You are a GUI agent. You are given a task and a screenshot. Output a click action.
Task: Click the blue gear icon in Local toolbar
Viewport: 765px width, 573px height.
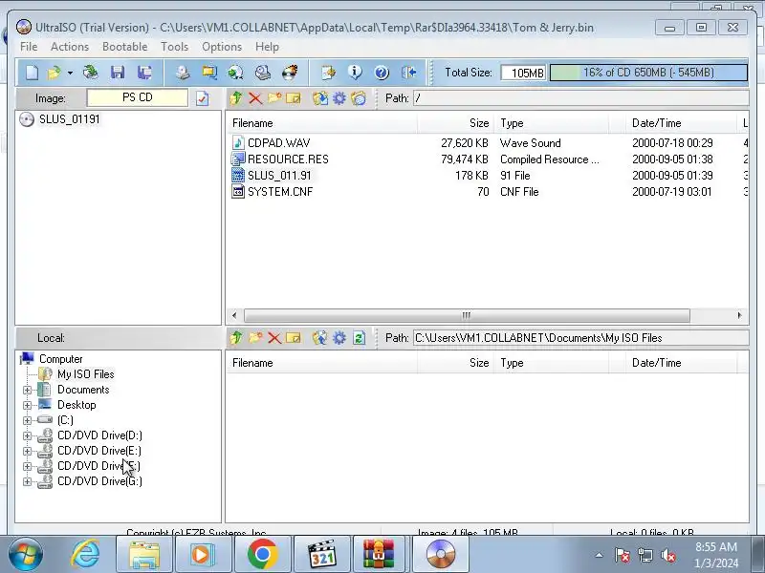pos(339,338)
